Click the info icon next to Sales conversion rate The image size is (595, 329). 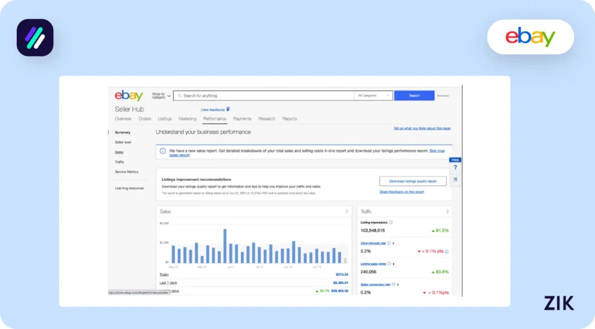click(x=393, y=284)
